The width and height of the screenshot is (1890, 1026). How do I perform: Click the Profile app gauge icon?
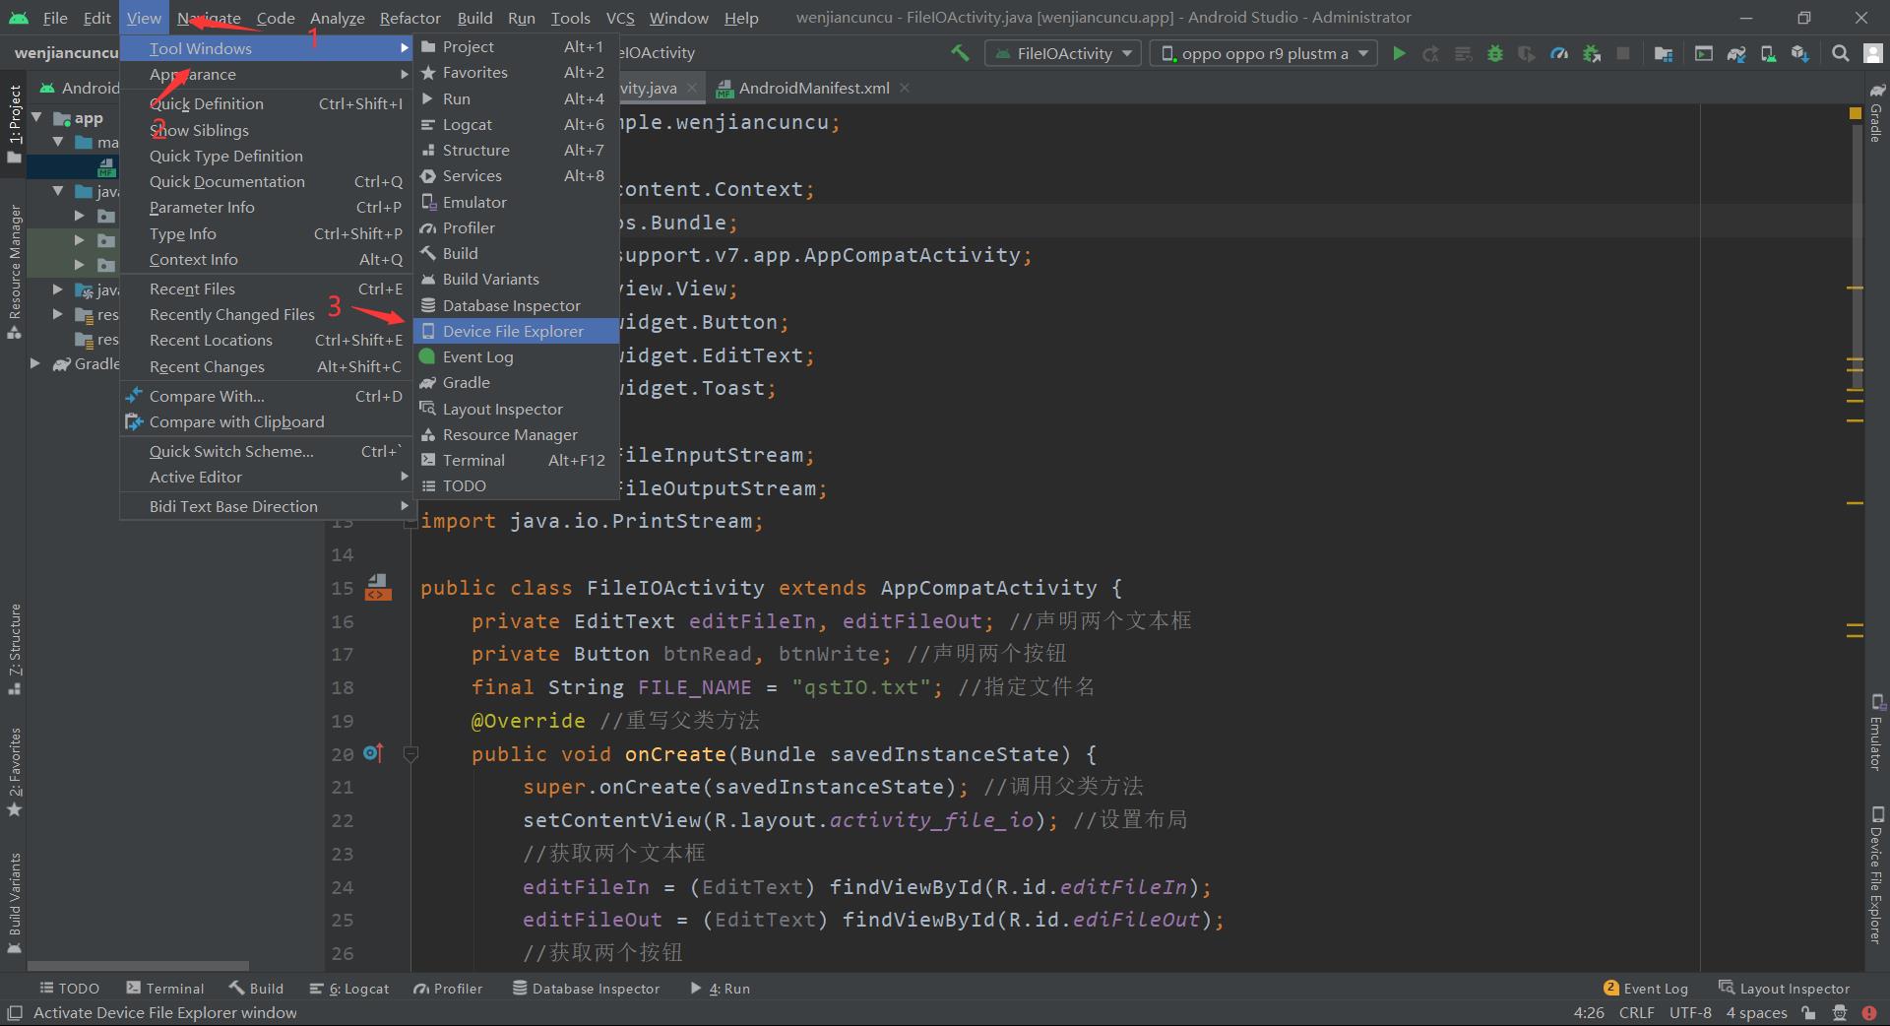[x=1559, y=53]
